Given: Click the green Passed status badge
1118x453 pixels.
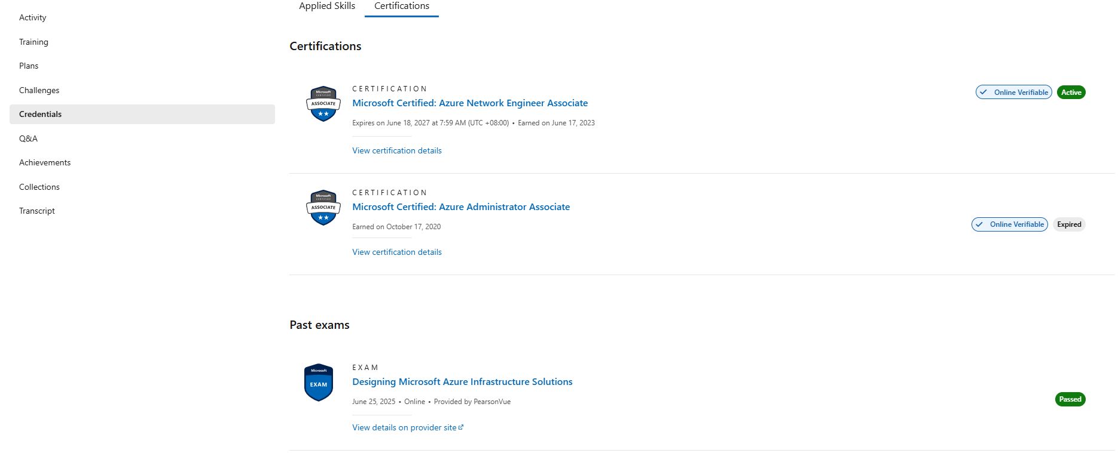Looking at the screenshot, I should (x=1070, y=399).
